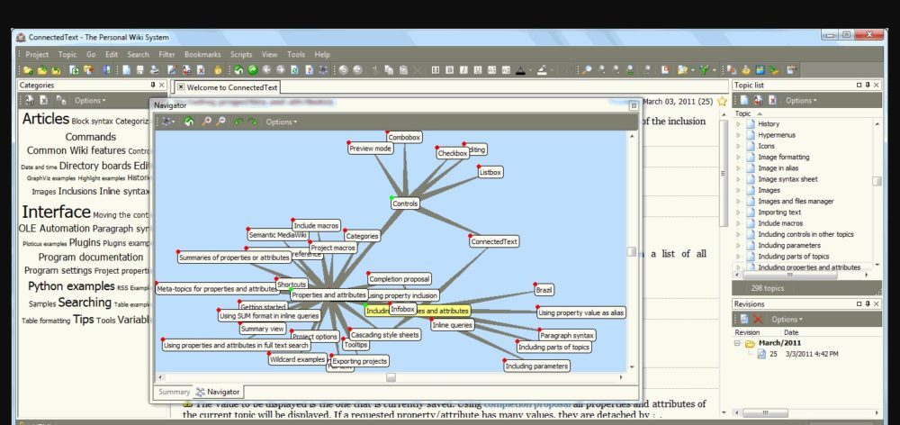Click the Bold formatting icon in toolbar
Viewport: 900px width, 425px height.
450,69
